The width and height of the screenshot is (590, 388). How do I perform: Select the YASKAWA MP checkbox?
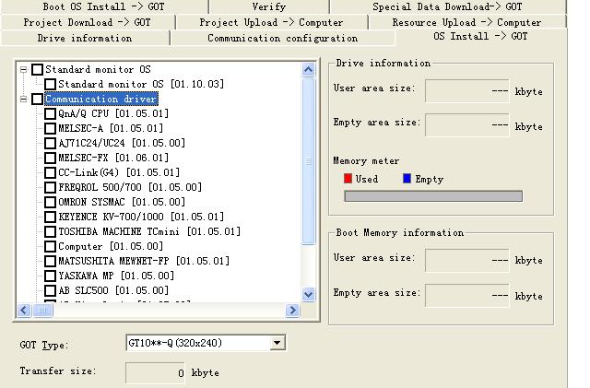click(x=50, y=276)
